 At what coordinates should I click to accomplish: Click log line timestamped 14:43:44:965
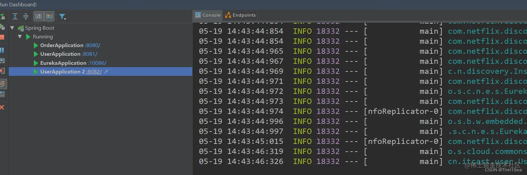click(x=363, y=51)
